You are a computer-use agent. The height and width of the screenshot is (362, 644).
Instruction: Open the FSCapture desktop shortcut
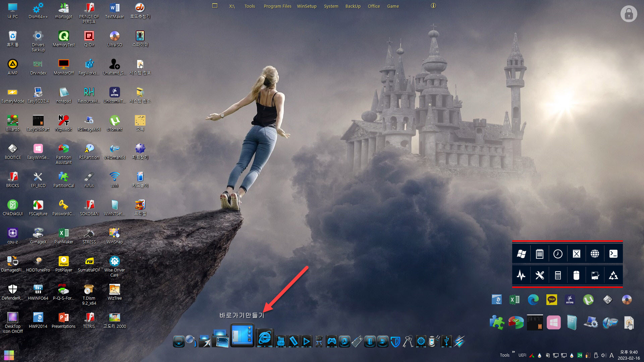(x=38, y=207)
